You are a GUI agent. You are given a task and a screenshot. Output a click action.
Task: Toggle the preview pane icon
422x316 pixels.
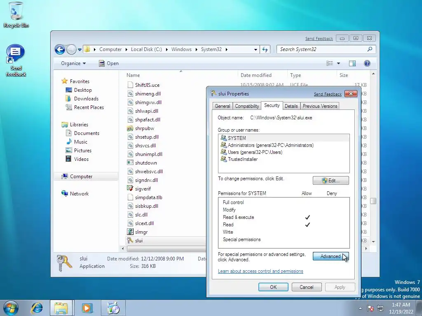pyautogui.click(x=352, y=63)
